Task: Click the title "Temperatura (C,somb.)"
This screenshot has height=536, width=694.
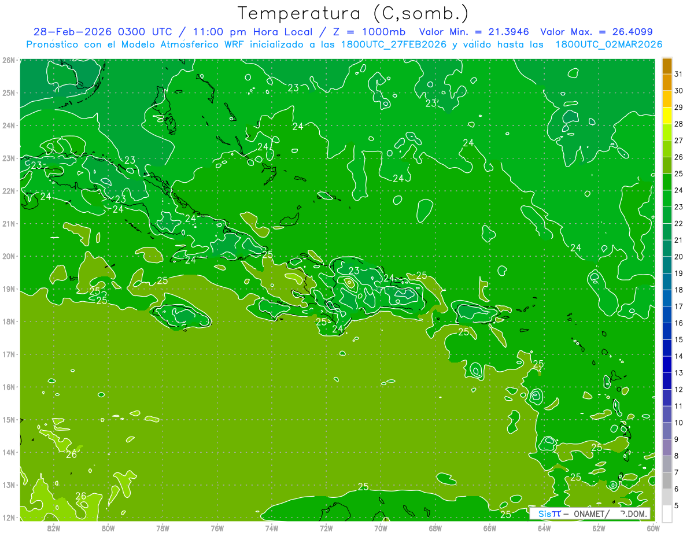Action: pyautogui.click(x=353, y=14)
